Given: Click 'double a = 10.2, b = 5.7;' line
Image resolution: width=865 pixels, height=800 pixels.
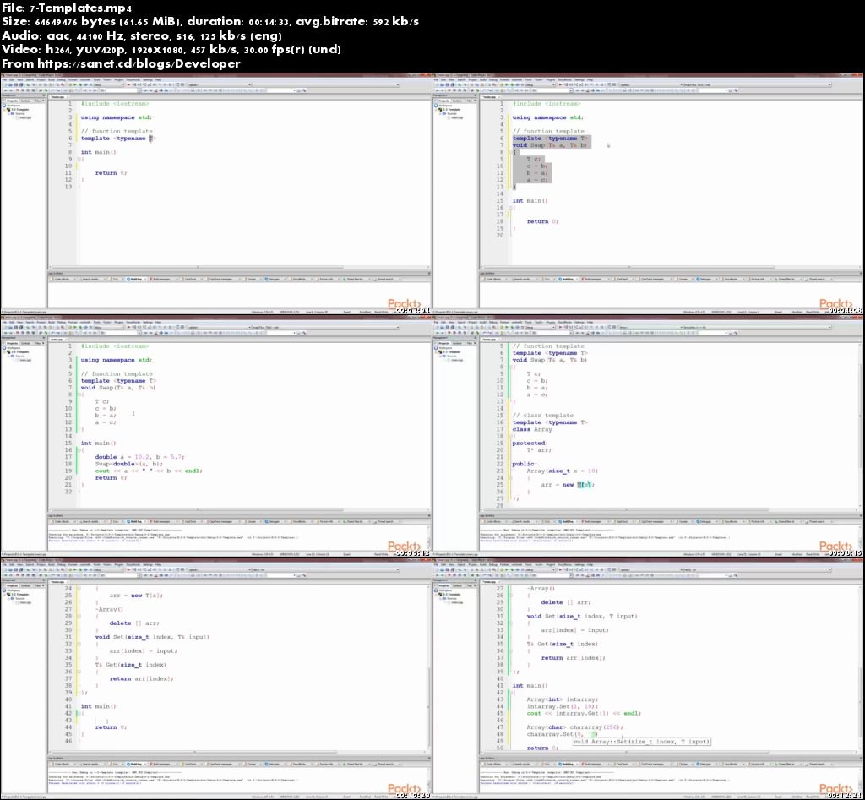Looking at the screenshot, I should click(139, 457).
